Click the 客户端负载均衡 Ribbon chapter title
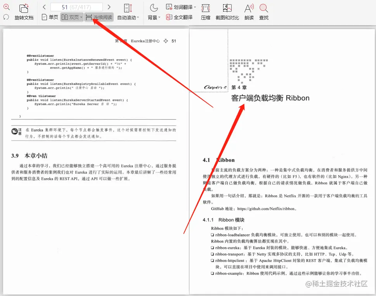The image size is (376, 296). click(x=270, y=98)
